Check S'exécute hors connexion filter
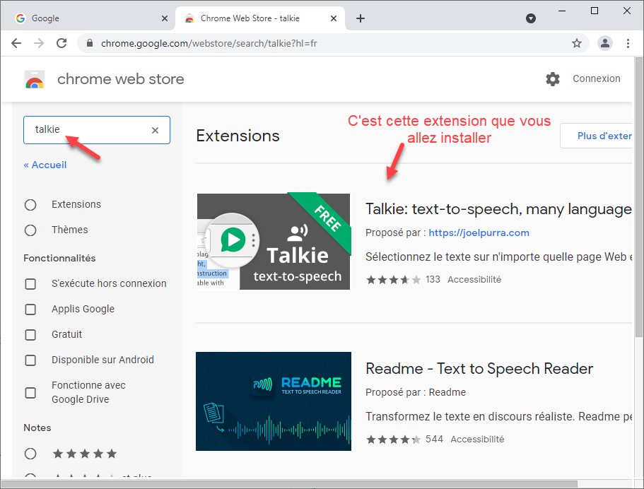 [x=30, y=284]
